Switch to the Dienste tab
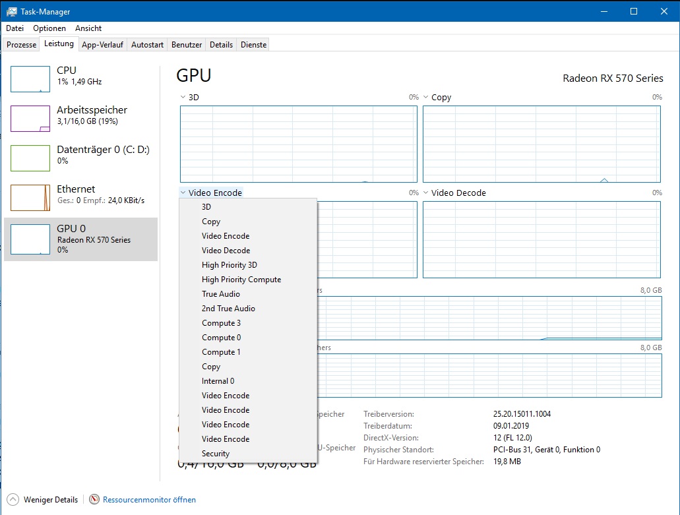The width and height of the screenshot is (680, 515). click(x=254, y=45)
